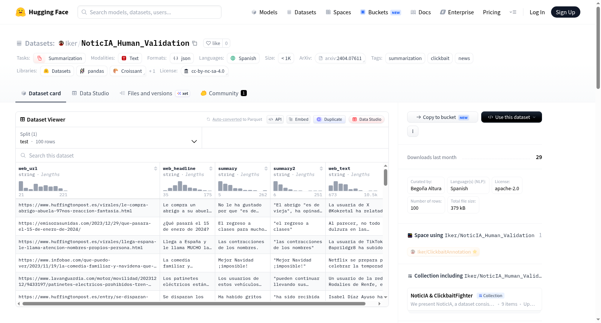The height and width of the screenshot is (323, 601).
Task: Click Copy to bucket button
Action: [x=442, y=117]
